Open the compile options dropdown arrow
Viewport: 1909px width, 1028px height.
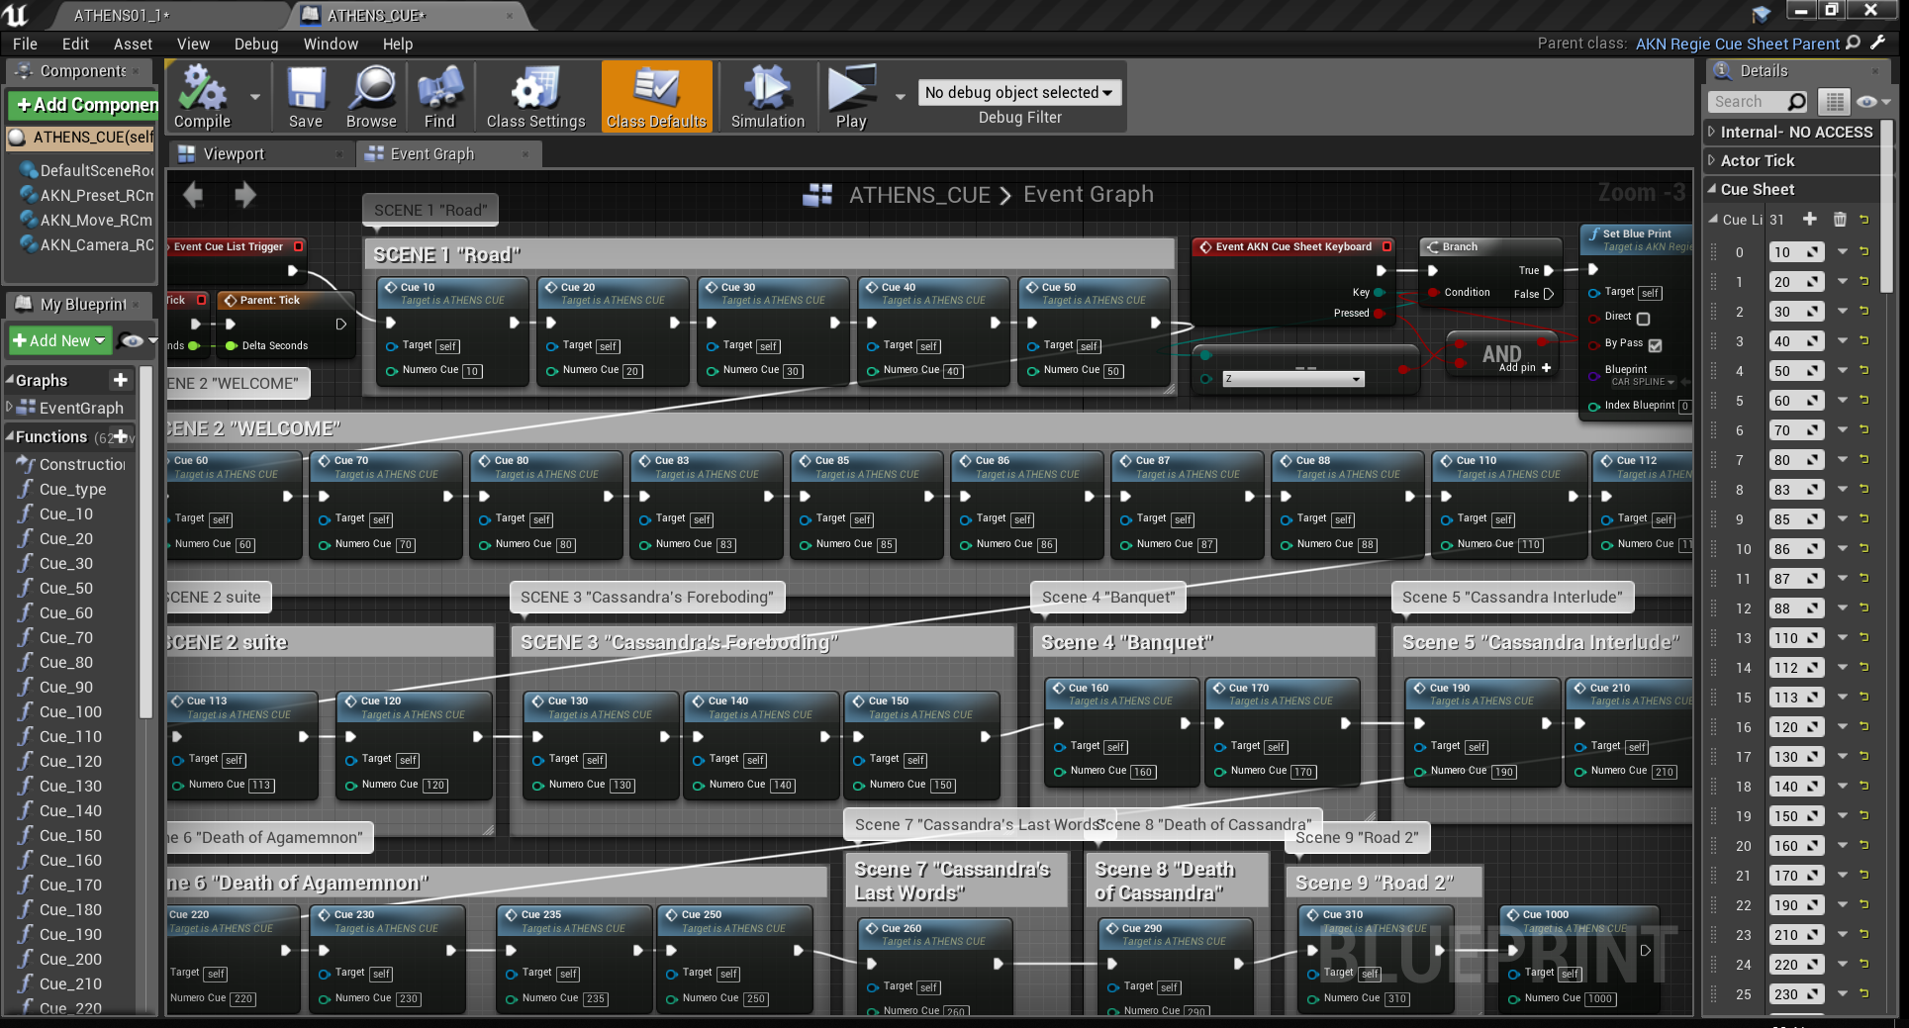255,97
